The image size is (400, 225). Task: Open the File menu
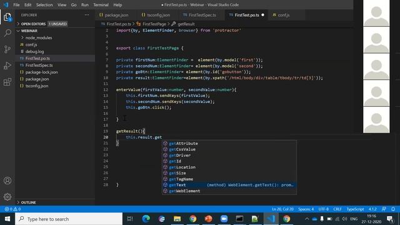[x=16, y=5]
